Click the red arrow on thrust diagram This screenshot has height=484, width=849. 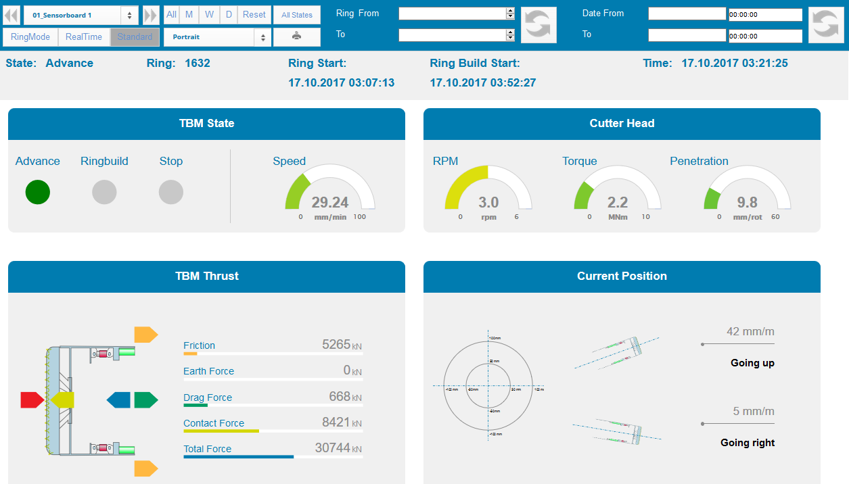[32, 400]
